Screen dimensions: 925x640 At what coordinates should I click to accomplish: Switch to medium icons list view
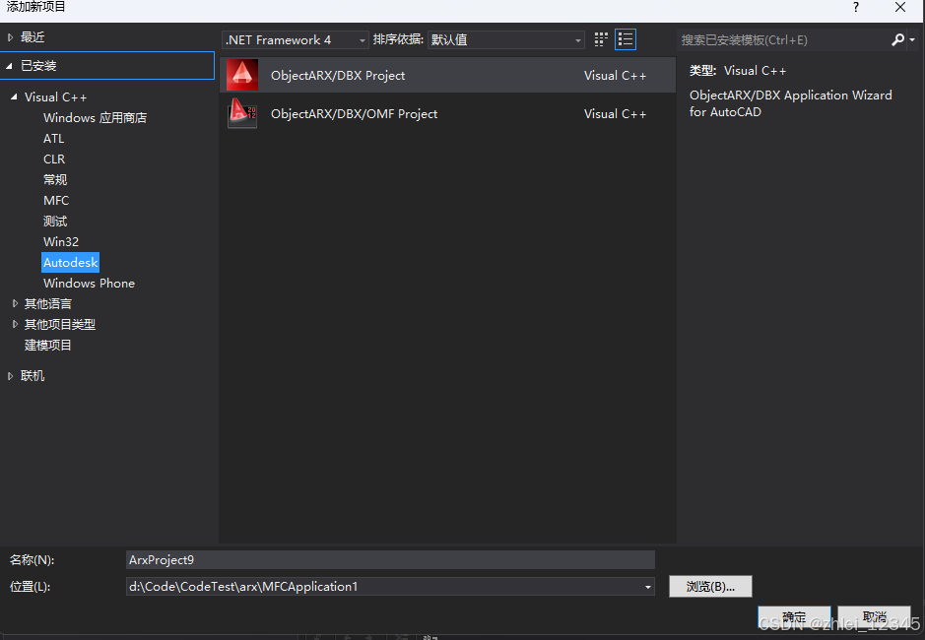coord(626,39)
